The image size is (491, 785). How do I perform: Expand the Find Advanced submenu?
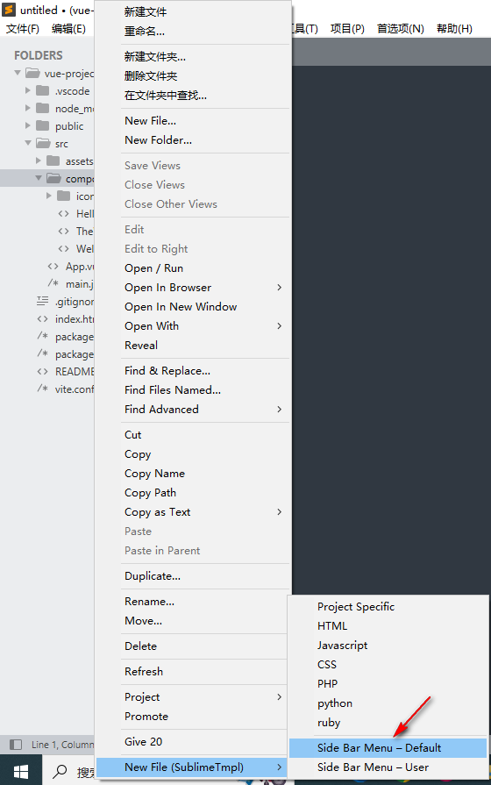205,409
